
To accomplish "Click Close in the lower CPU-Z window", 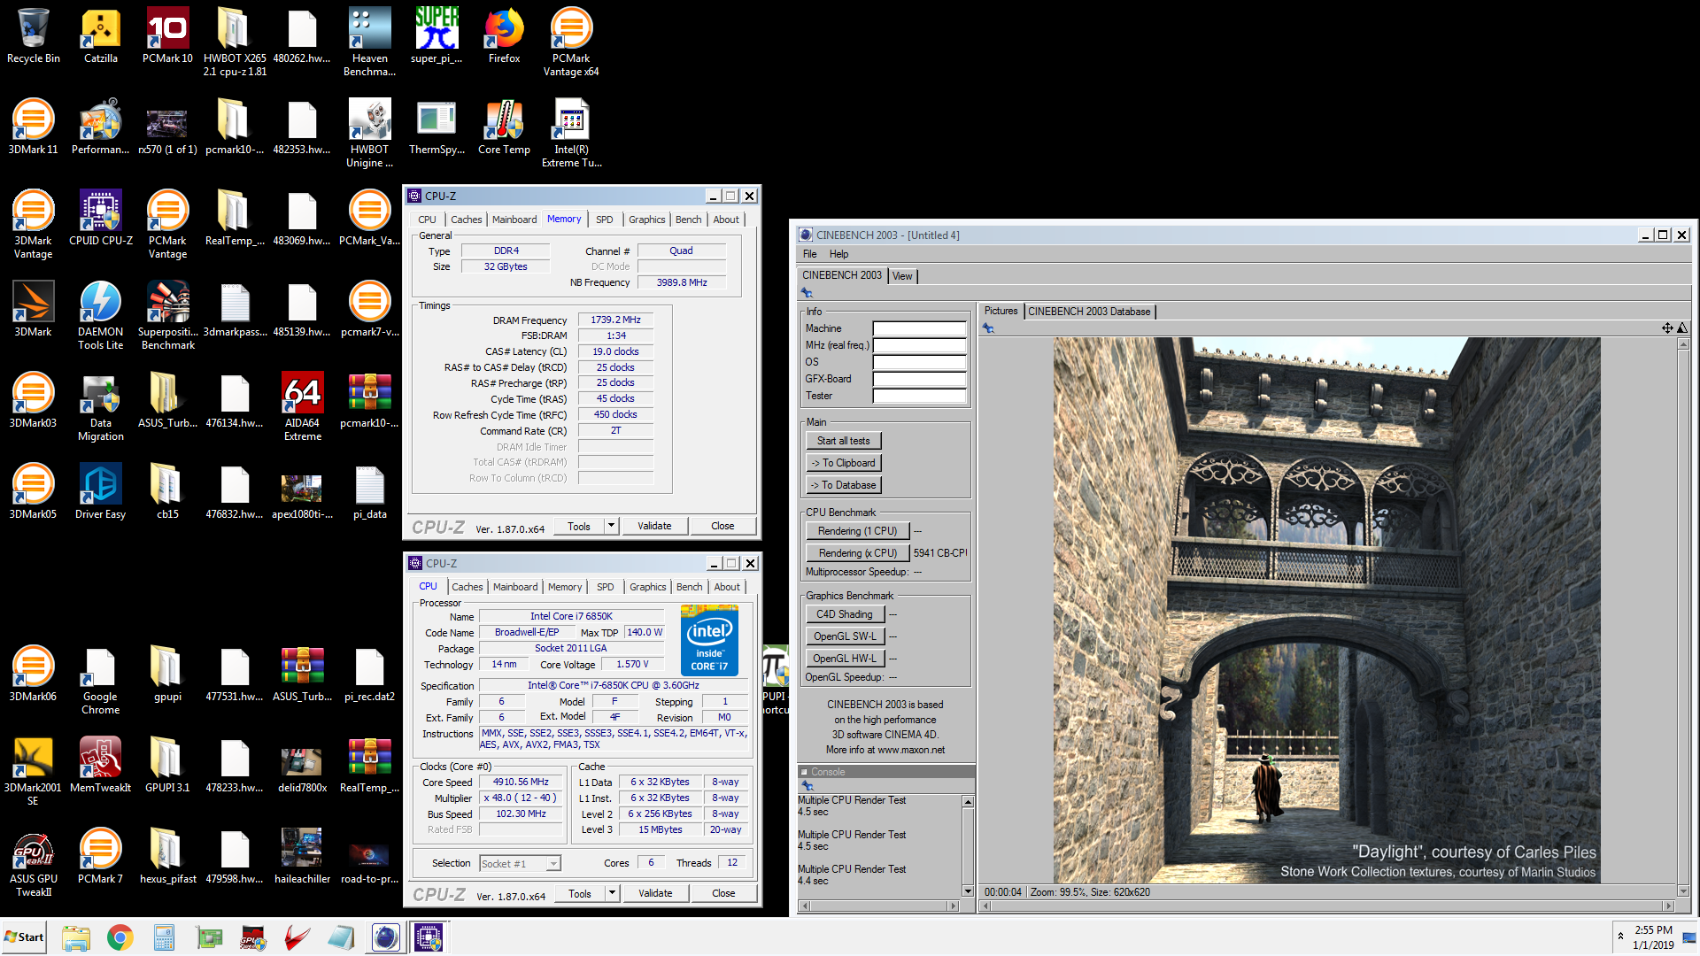I will click(x=723, y=893).
